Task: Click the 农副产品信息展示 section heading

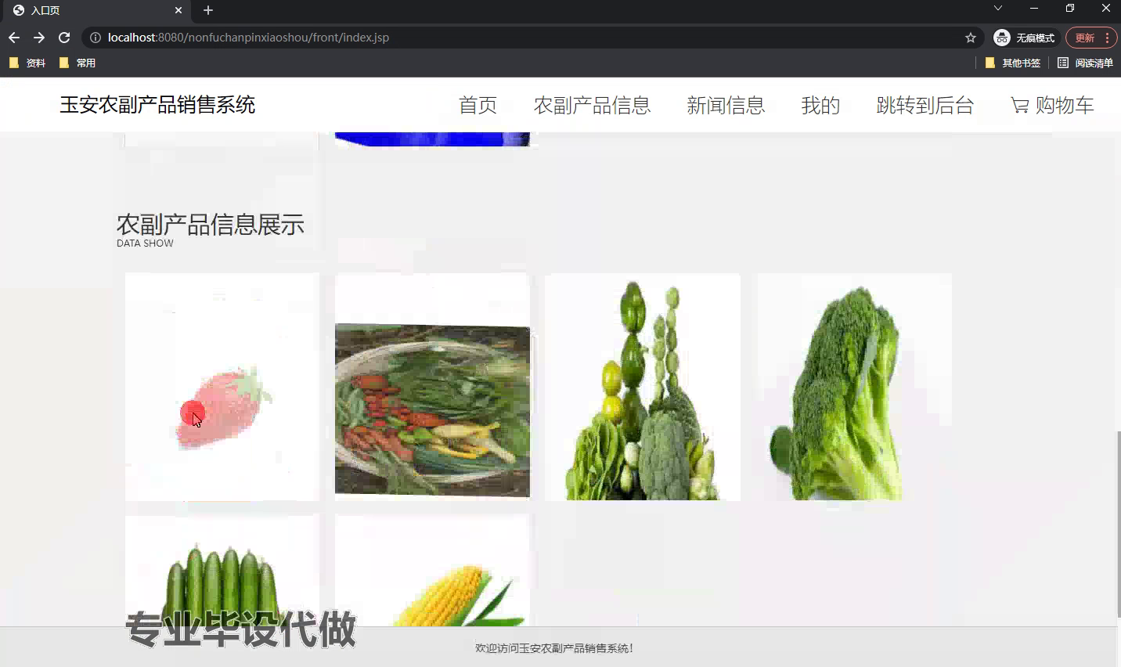Action: pyautogui.click(x=211, y=225)
